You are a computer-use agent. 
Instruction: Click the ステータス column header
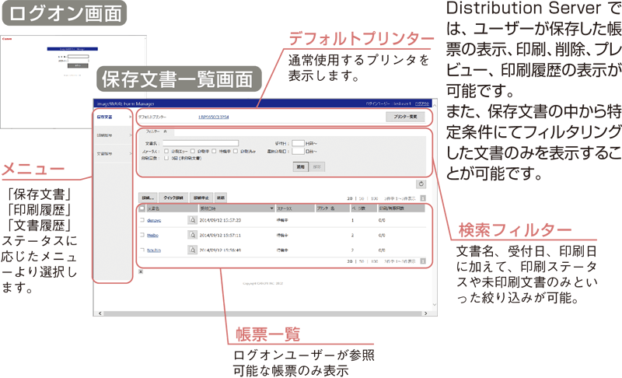coord(295,208)
